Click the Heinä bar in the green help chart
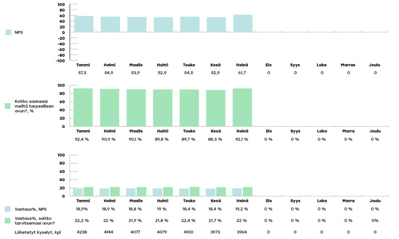This screenshot has width=399, height=239. (242, 107)
